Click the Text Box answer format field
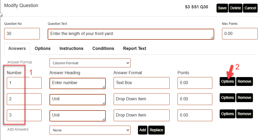Viewport: 260px width, 140px height. click(x=141, y=83)
